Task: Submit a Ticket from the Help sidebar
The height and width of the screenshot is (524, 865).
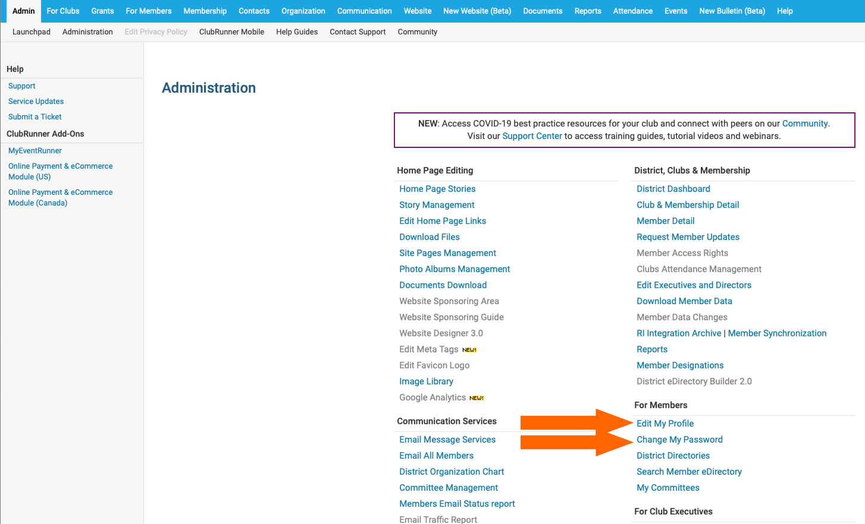Action: point(35,116)
